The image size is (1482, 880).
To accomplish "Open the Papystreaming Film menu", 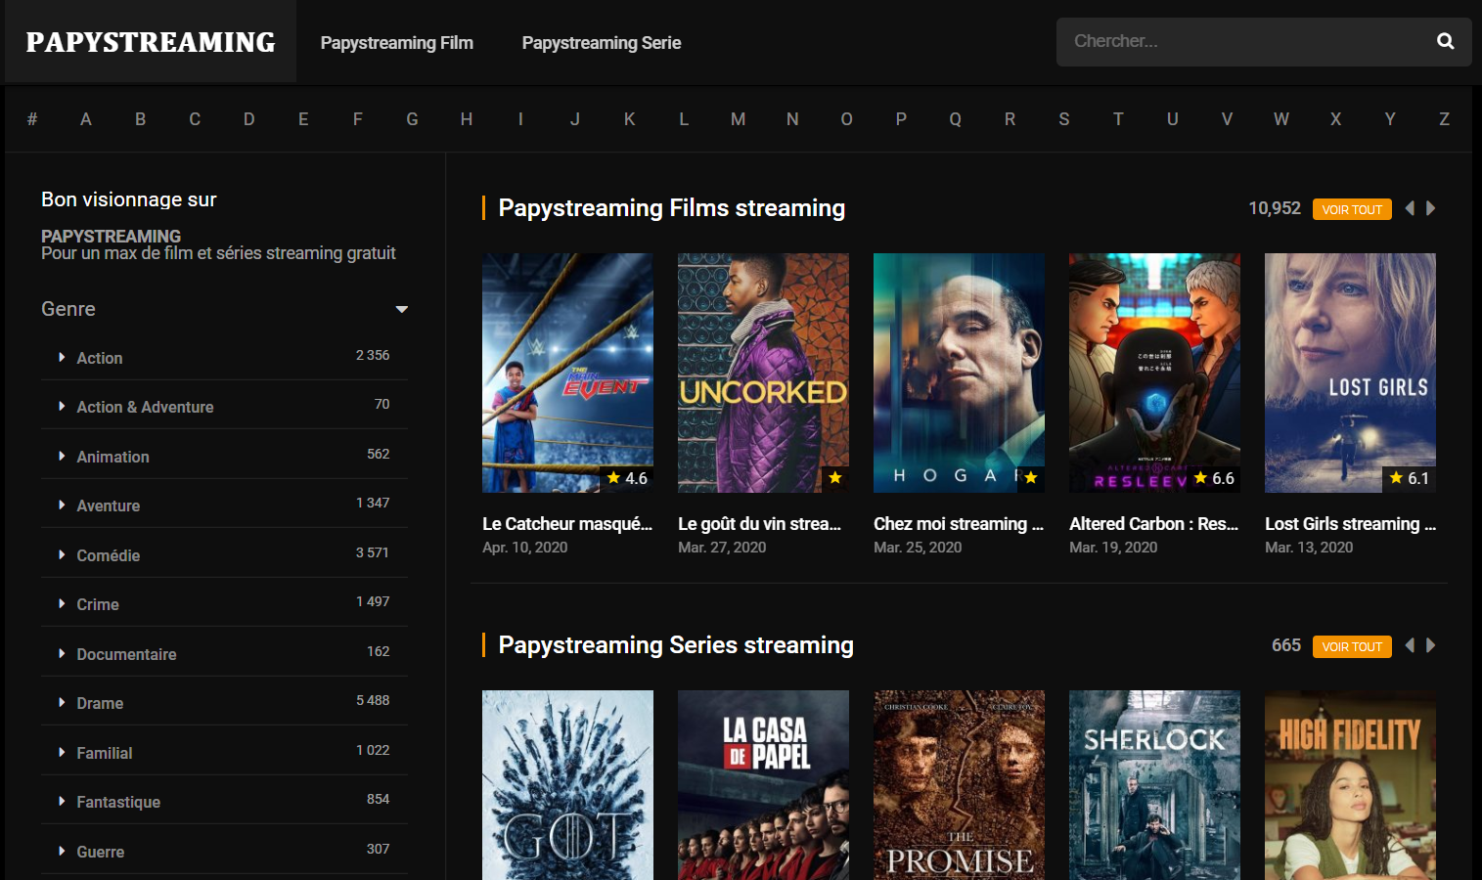I will coord(397,43).
